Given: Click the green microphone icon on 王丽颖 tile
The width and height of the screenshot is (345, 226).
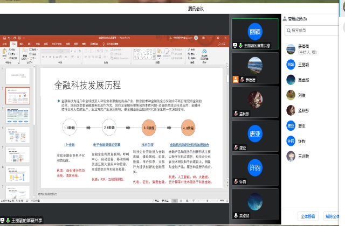Looking at the screenshot, I should pyautogui.click(x=240, y=46).
